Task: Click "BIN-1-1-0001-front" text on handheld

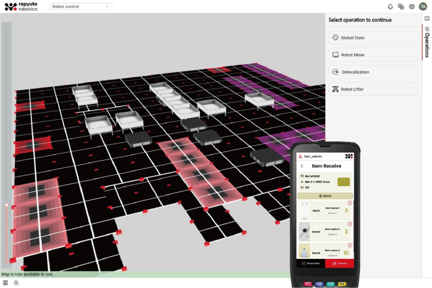Action: pyautogui.click(x=317, y=182)
